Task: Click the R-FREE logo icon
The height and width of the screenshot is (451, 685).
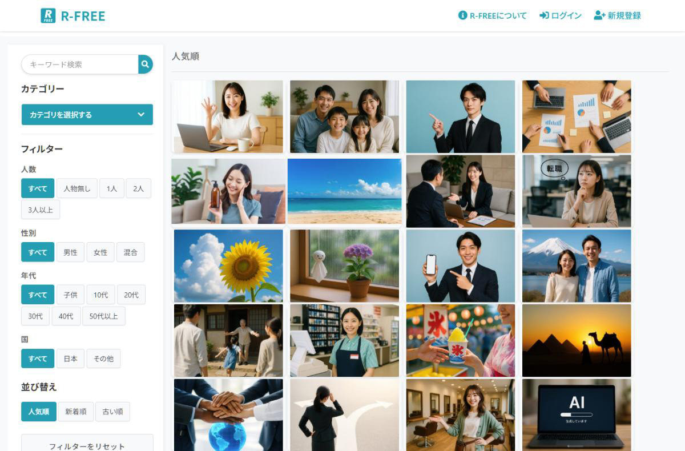Action: click(x=48, y=15)
